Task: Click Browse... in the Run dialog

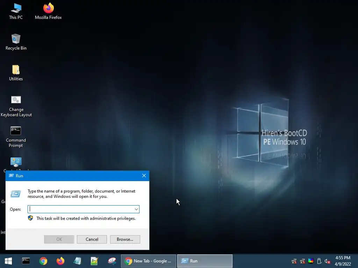Action: point(125,239)
